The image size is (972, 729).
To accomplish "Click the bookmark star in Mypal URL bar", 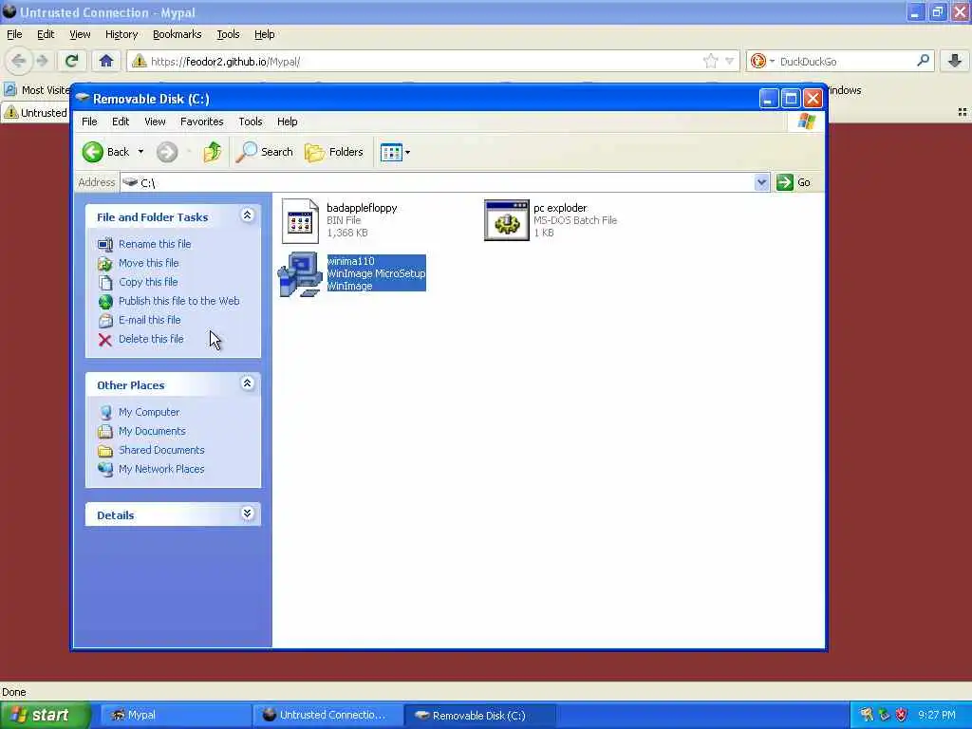I will pyautogui.click(x=710, y=61).
